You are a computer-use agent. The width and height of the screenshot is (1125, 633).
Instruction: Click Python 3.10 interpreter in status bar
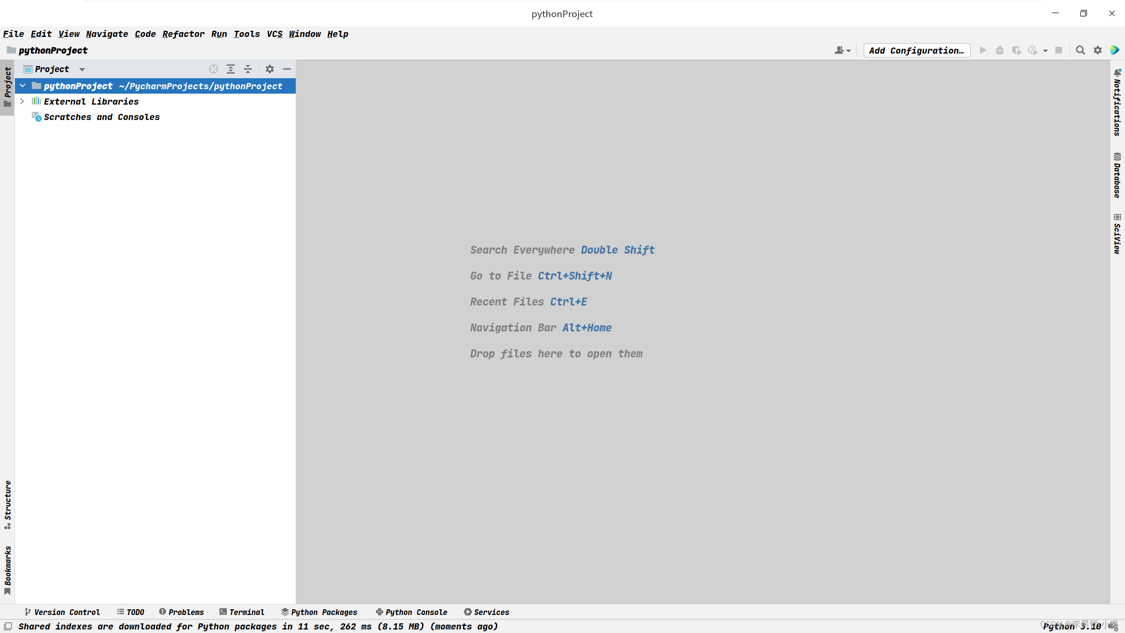1072,626
